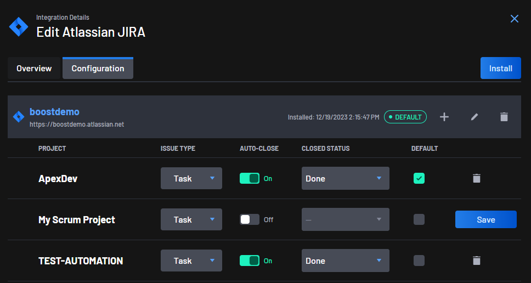The height and width of the screenshot is (283, 531).
Task: Click the Jira icon beside boostdemo
Action: pos(19,117)
